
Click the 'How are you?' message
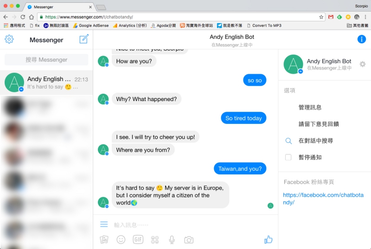(x=134, y=61)
